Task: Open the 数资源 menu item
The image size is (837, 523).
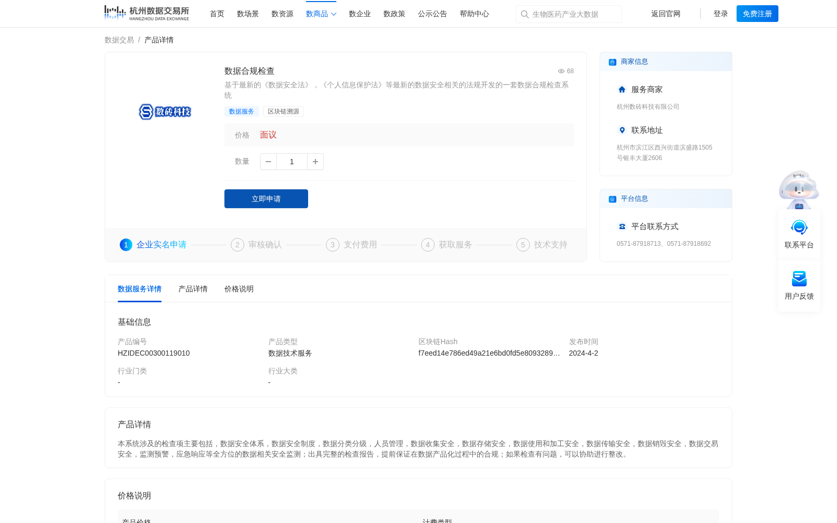Action: (282, 14)
